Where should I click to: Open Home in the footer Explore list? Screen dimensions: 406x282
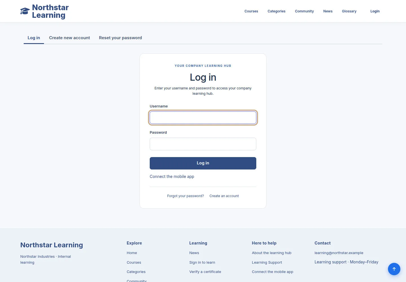coord(132,253)
